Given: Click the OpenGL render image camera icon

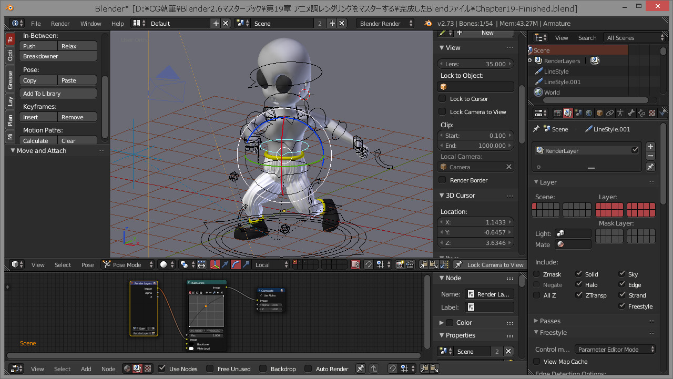Looking at the screenshot, I should point(400,265).
